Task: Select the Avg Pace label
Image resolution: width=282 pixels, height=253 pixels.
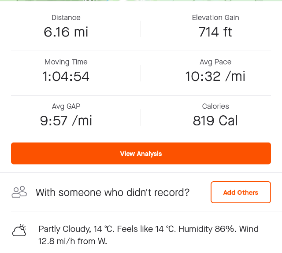Action: (215, 62)
